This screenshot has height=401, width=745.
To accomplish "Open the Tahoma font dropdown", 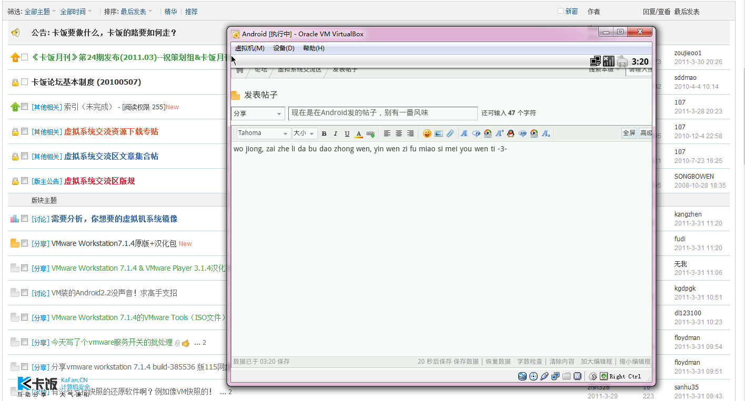I will [263, 133].
